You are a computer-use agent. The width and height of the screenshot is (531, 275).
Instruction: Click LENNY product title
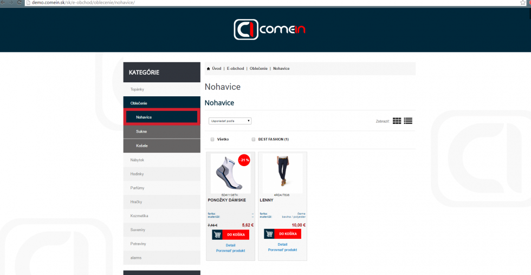[x=267, y=200]
